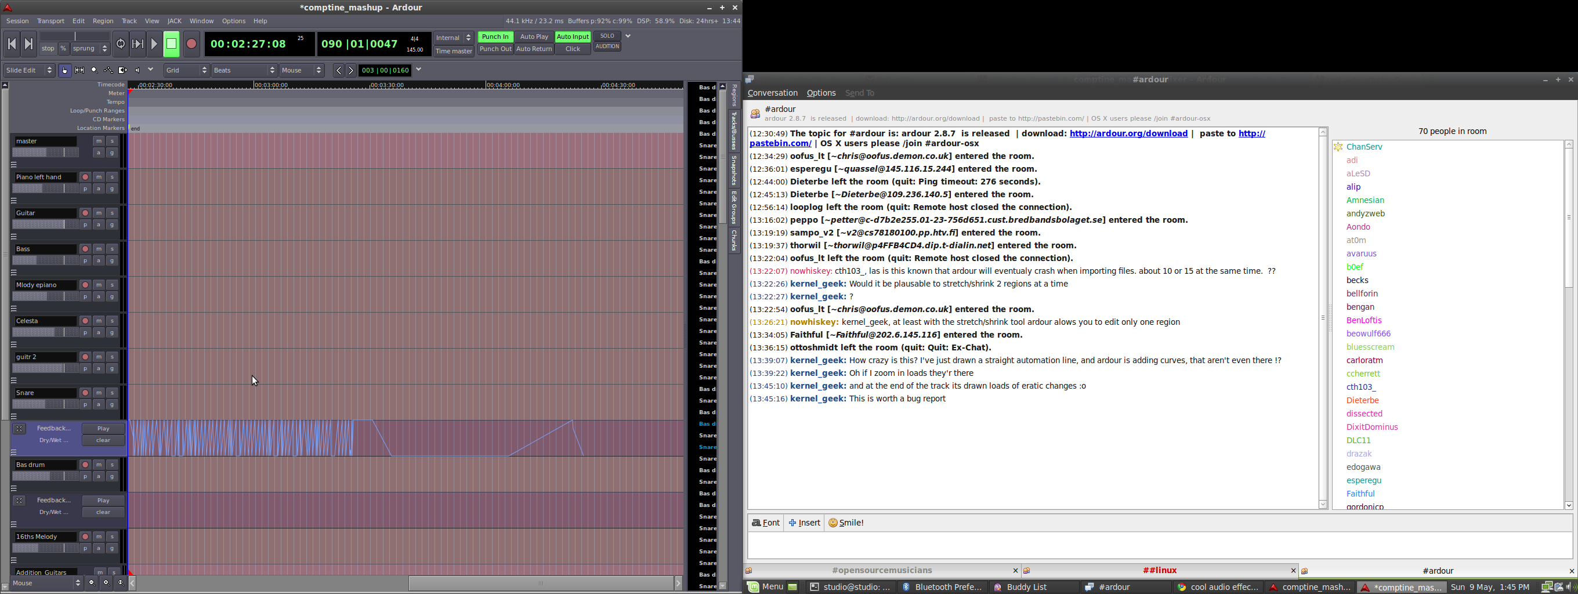
Task: Select the Zoom magnifier tool
Action: [x=95, y=70]
